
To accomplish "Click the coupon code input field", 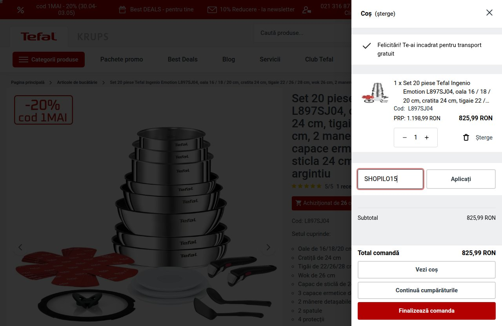I will coord(390,179).
